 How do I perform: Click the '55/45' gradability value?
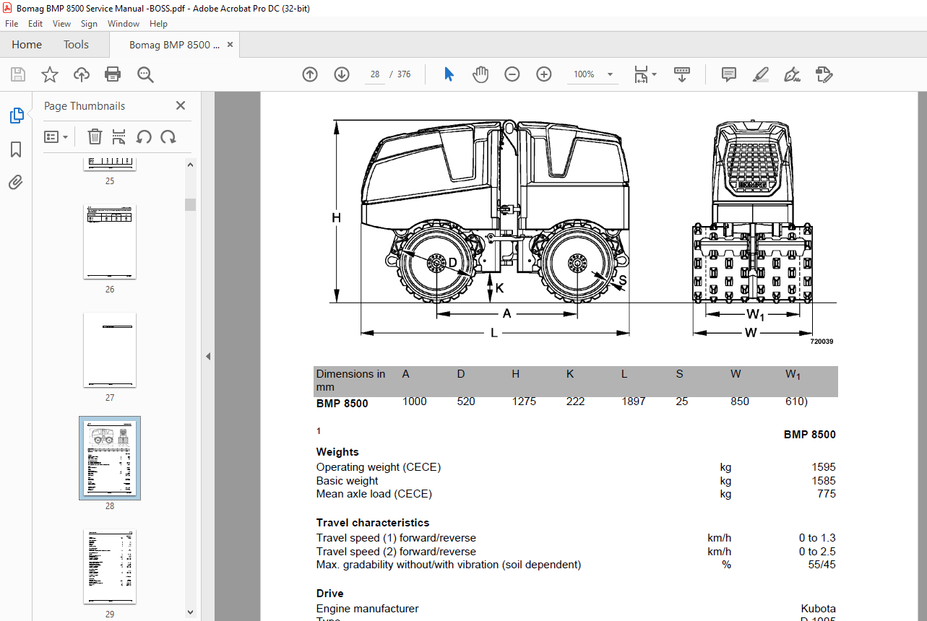pos(822,565)
